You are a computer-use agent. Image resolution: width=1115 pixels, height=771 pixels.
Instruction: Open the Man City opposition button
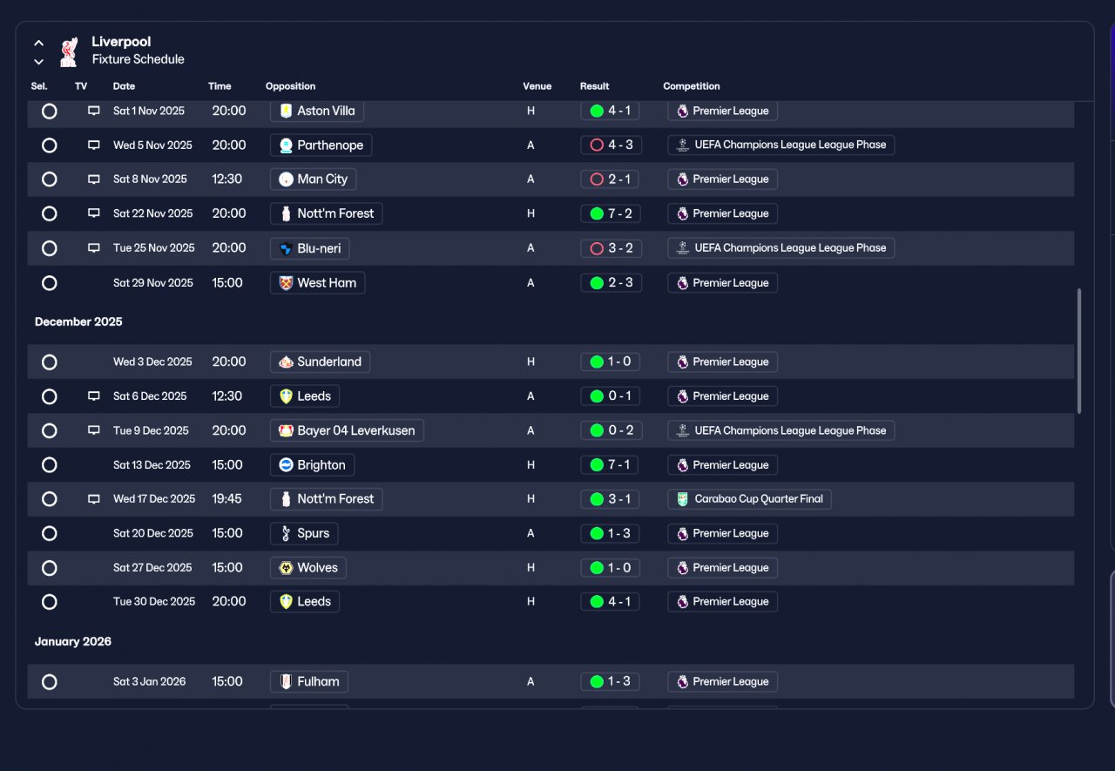(x=313, y=179)
